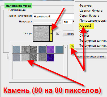Pick the dark purple pattern thumbnail
This screenshot has width=107, height=97.
point(51,58)
